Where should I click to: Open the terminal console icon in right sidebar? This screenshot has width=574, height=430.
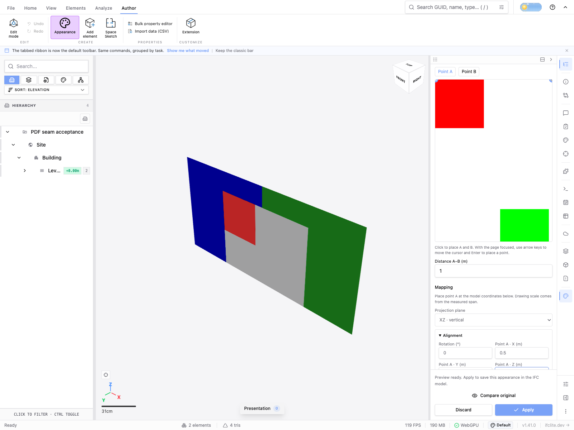click(x=566, y=189)
